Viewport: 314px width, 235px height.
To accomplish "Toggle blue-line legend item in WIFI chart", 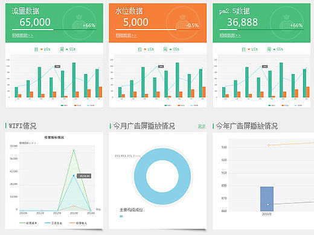I will pyautogui.click(x=53, y=223).
